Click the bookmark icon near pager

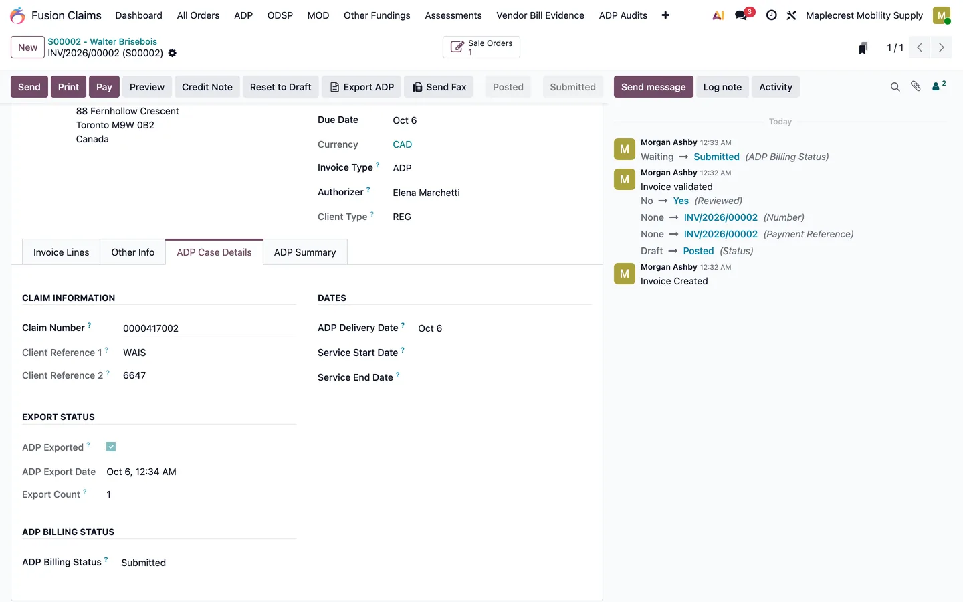863,47
